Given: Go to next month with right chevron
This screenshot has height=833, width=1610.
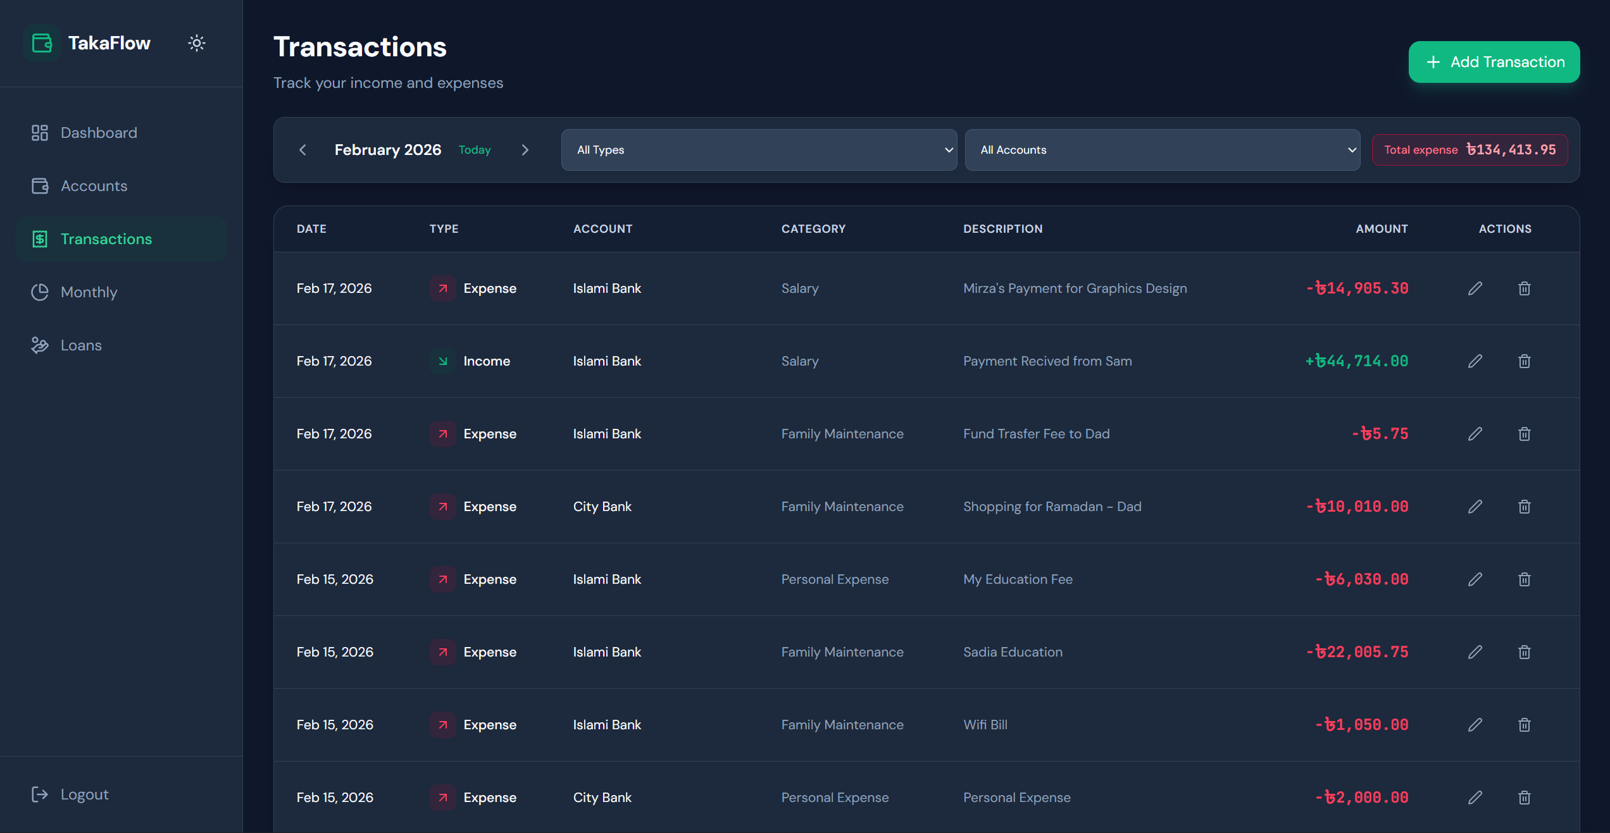Looking at the screenshot, I should (525, 150).
